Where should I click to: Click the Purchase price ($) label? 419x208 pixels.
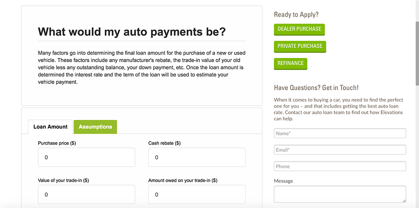57,143
